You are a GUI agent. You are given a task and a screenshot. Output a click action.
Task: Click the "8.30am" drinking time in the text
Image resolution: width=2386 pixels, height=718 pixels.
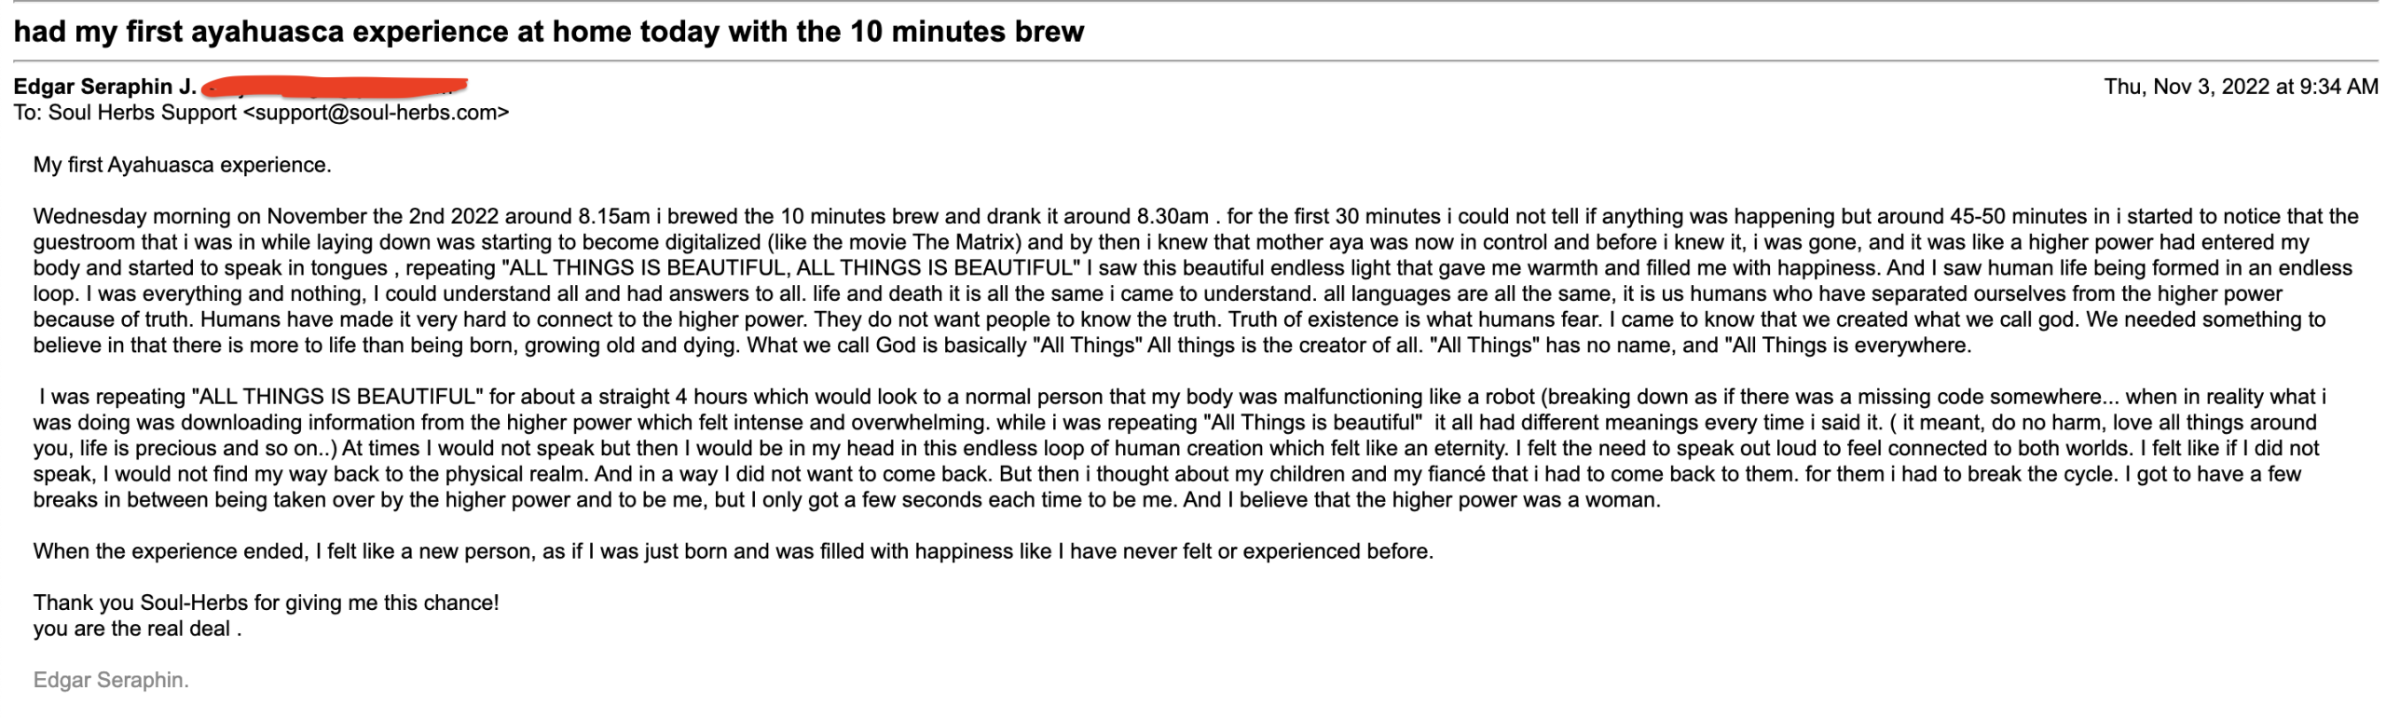pyautogui.click(x=1172, y=216)
